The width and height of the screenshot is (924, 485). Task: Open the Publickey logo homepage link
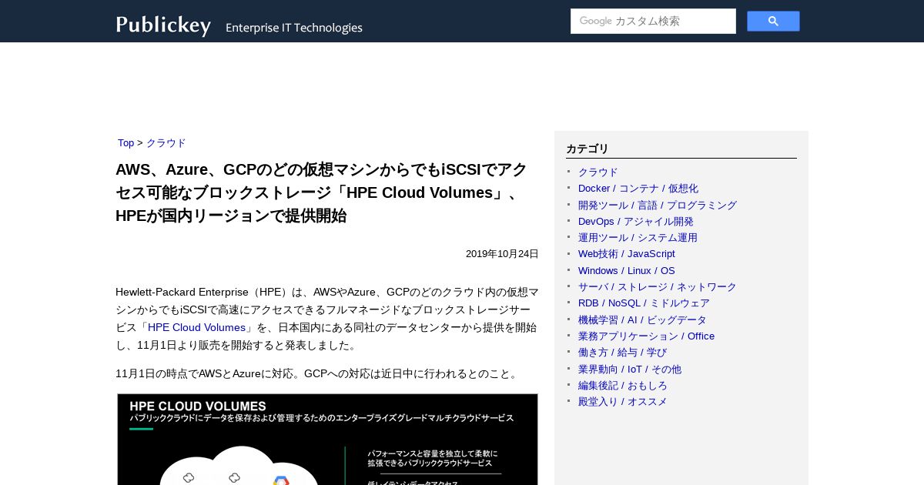tap(163, 25)
